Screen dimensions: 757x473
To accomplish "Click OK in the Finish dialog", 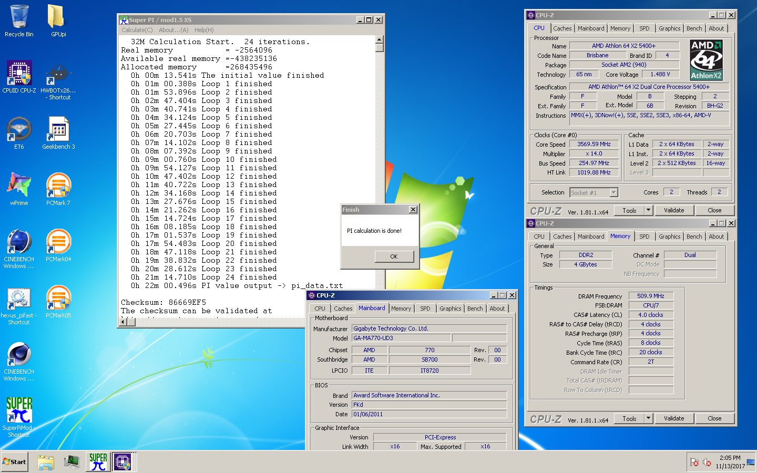I will [394, 256].
